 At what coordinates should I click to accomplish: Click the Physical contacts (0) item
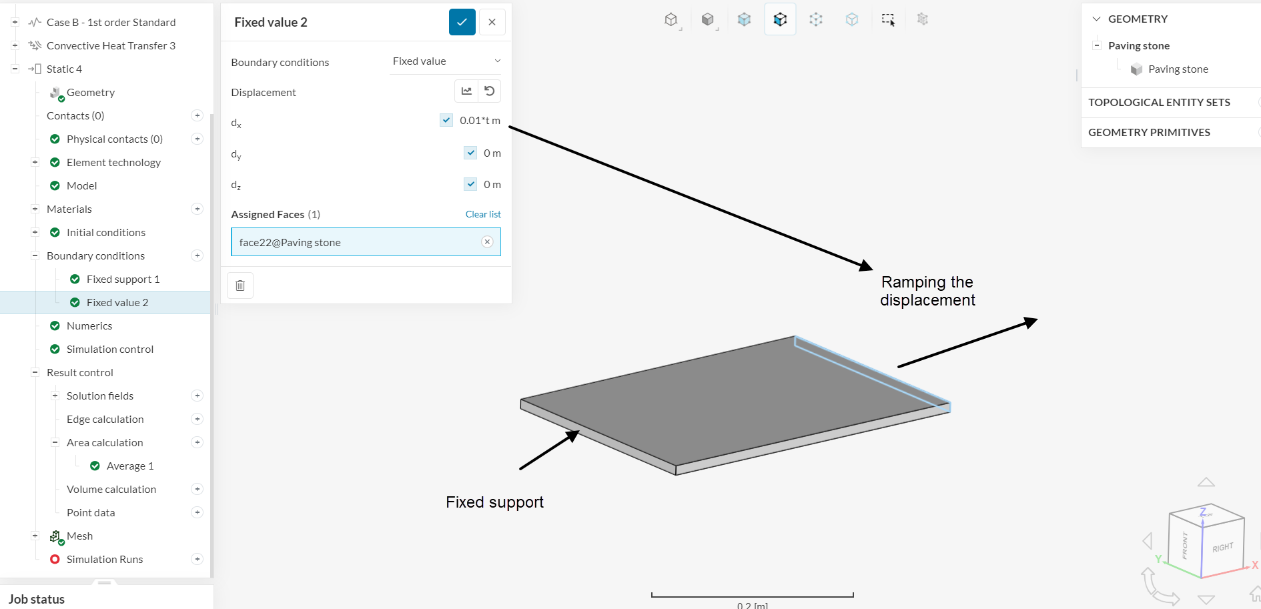click(x=115, y=139)
